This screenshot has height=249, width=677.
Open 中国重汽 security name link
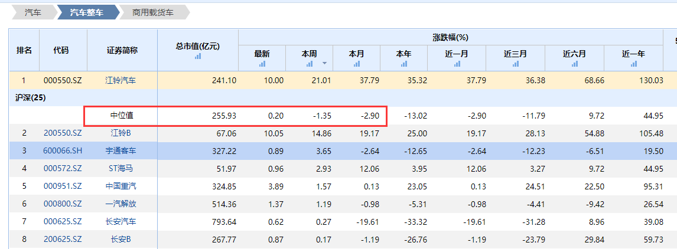coord(121,186)
